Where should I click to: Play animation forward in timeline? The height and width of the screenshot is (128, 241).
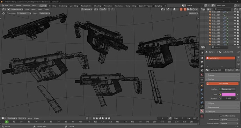click(x=103, y=118)
